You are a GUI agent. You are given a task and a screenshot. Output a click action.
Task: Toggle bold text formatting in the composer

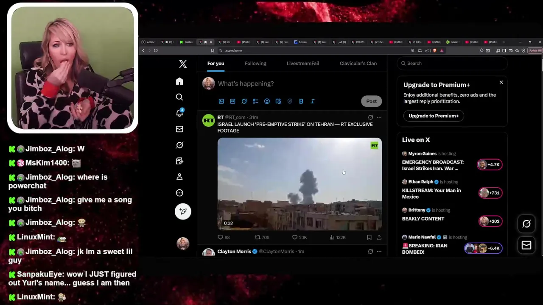[301, 101]
